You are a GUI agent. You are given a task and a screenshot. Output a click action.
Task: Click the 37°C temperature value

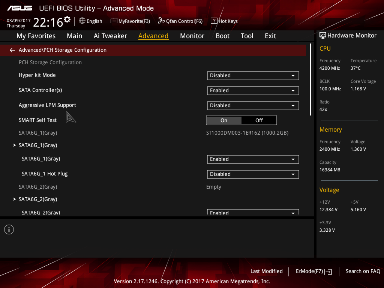click(355, 68)
